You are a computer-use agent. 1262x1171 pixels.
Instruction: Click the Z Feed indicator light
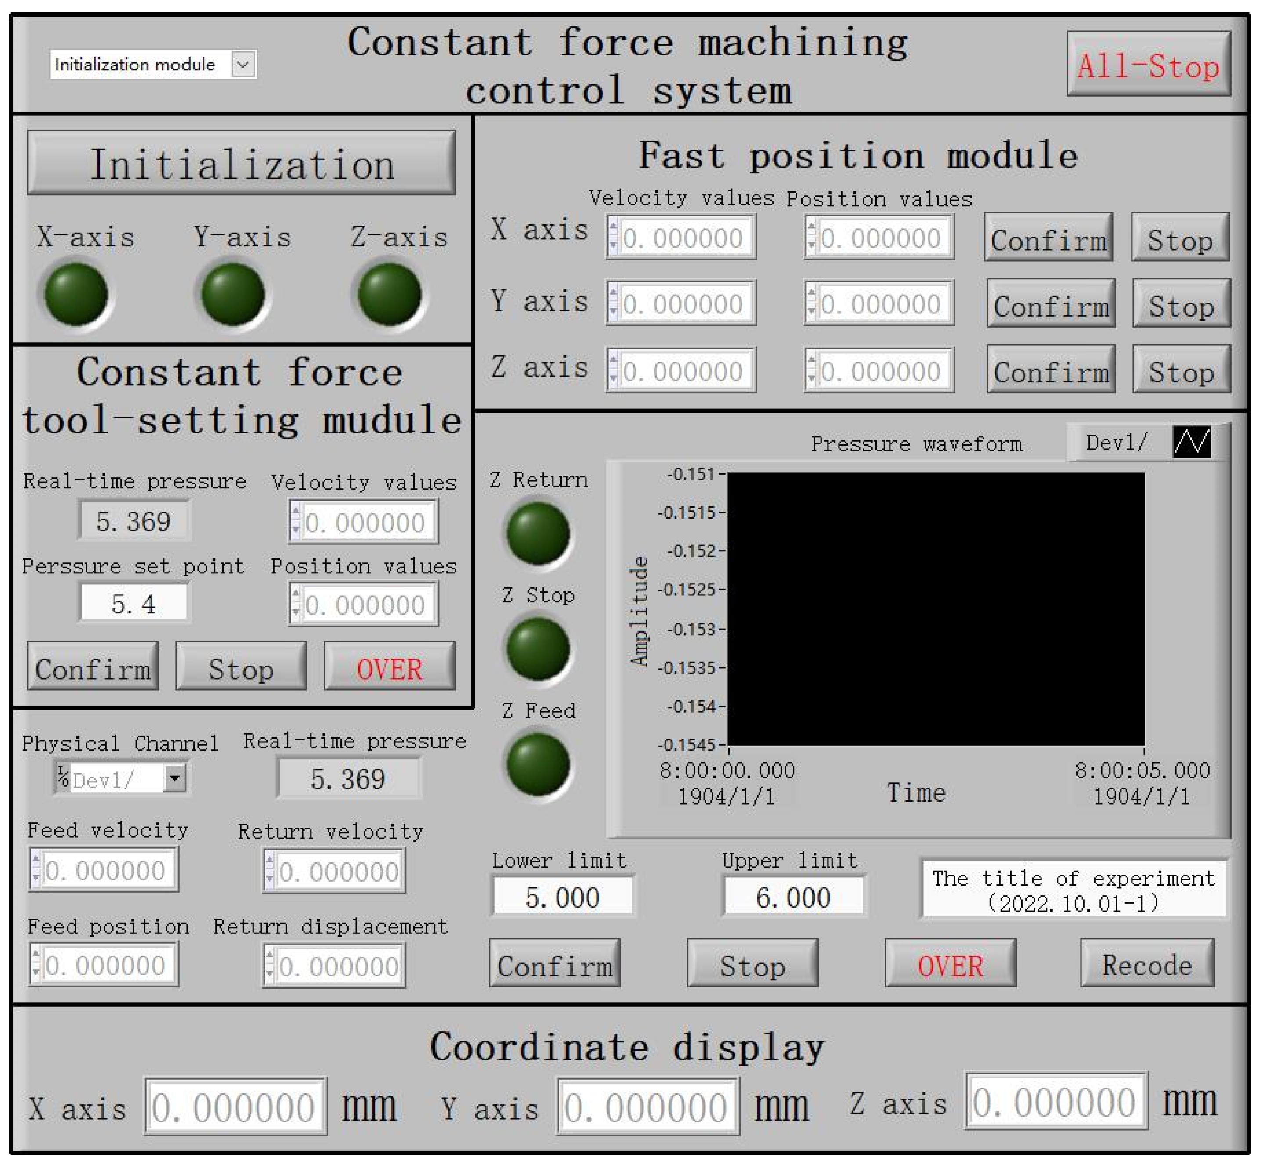[538, 764]
